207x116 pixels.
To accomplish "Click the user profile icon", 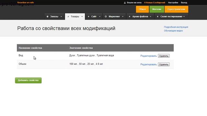I will [x=125, y=3].
